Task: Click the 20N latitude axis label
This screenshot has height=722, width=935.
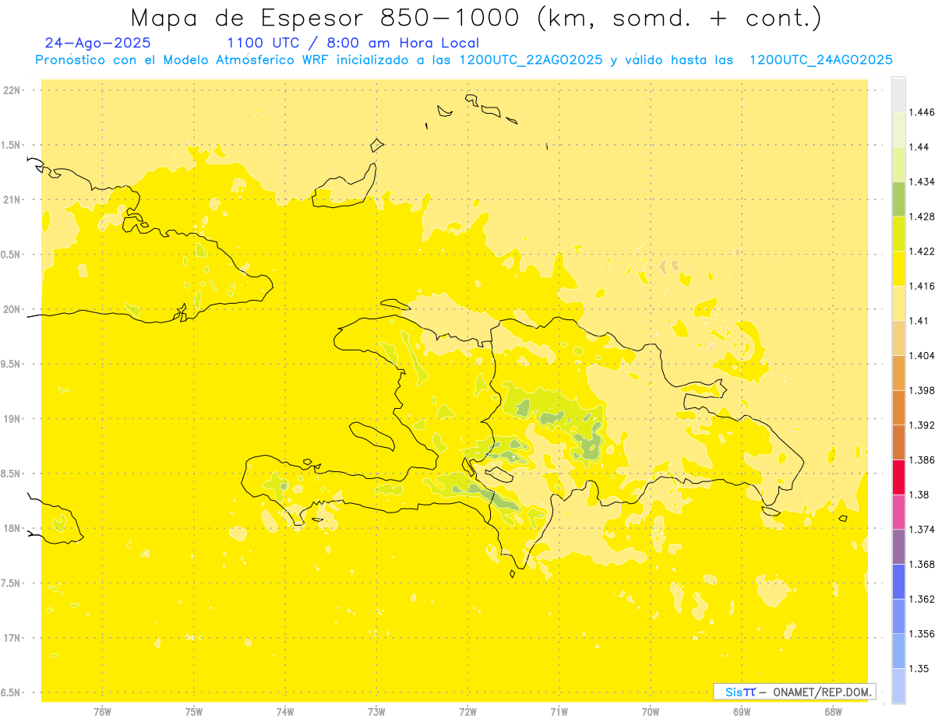Action: pyautogui.click(x=12, y=309)
